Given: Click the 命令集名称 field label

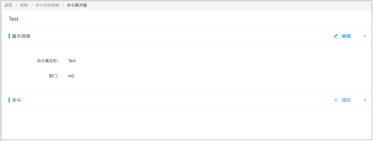Looking at the screenshot, I should click(x=48, y=61).
